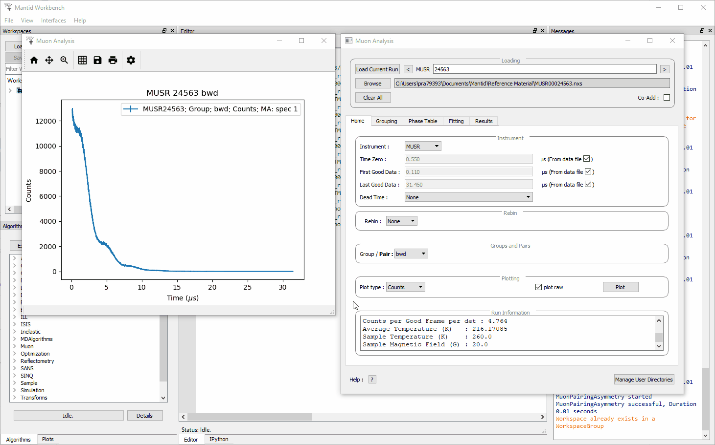Click the run number input field
Screen dimensions: 715x445
coord(544,69)
